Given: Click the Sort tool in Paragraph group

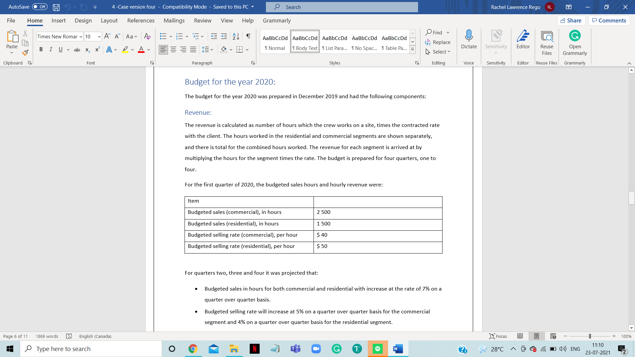Looking at the screenshot, I should click(x=236, y=36).
